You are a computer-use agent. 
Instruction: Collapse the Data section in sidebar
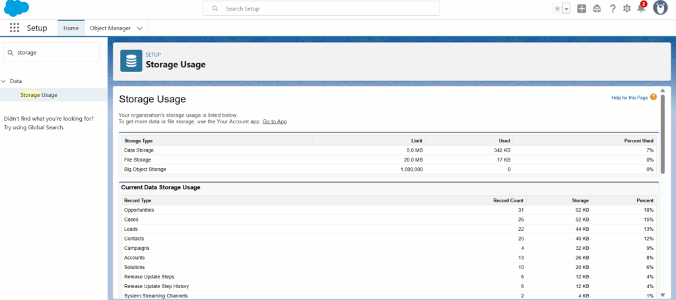click(4, 81)
